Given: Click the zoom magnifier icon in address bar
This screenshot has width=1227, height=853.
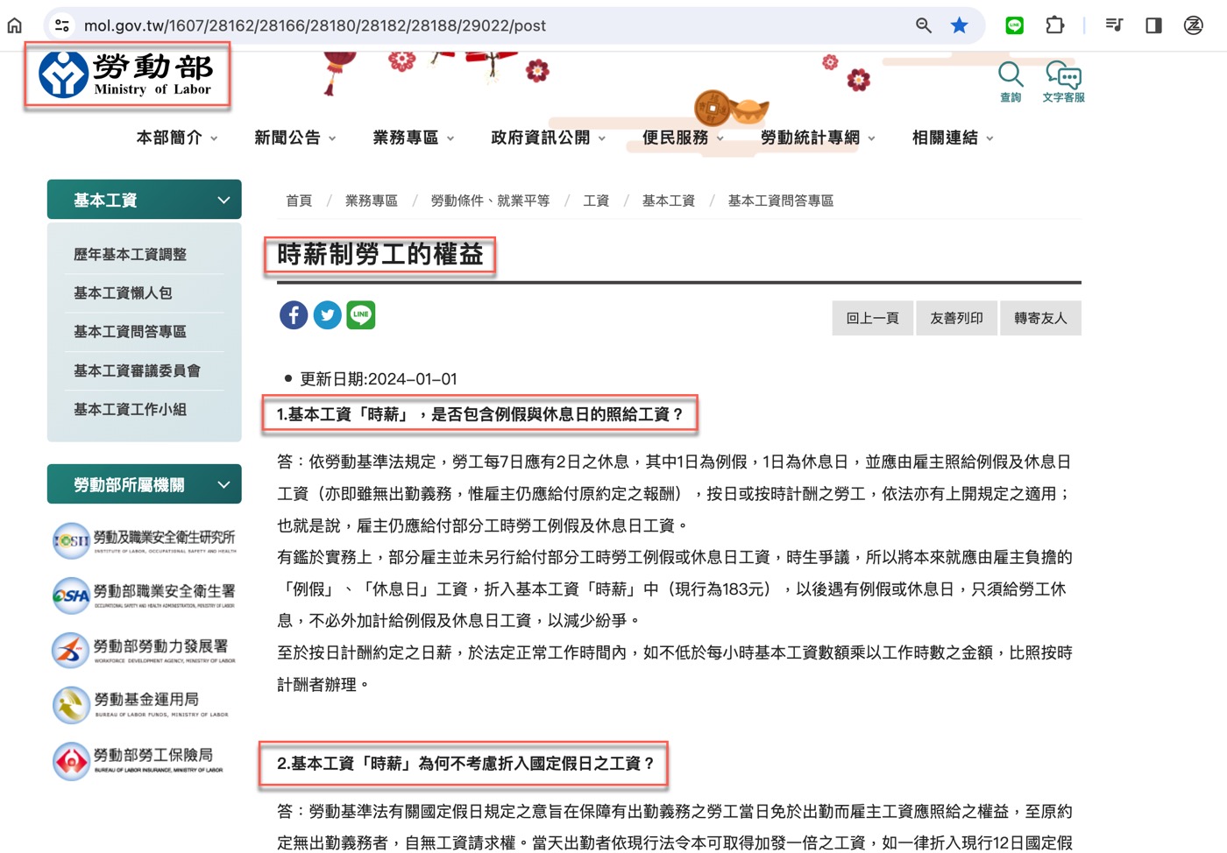Looking at the screenshot, I should pos(924,25).
